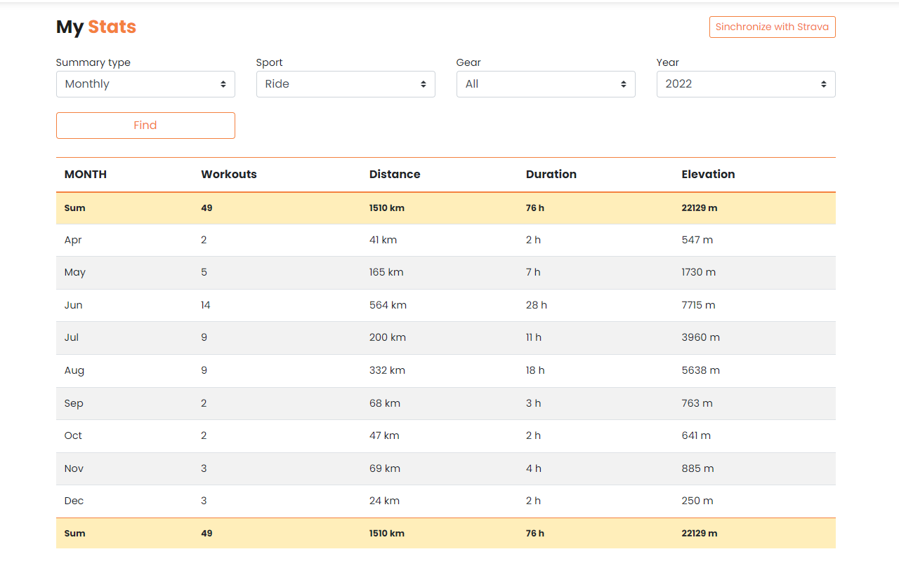Click the top Sum summary row
Image resolution: width=899 pixels, height=561 pixels.
point(446,208)
